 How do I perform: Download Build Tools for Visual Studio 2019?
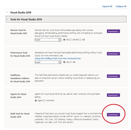point(113,115)
